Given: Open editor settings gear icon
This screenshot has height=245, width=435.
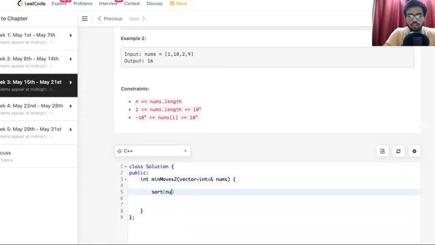Looking at the screenshot, I should coord(414,151).
